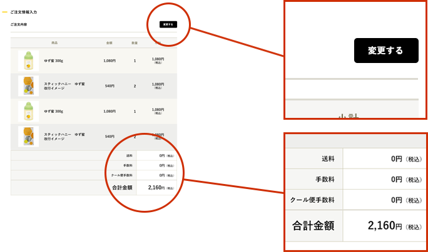Click the 1,080円 price in the first row
Image resolution: width=428 pixels, height=252 pixels.
110,61
